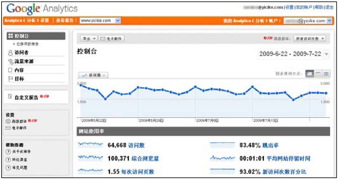Click the 新访问次数百分比 metric link
This screenshot has width=338, height=179.
[285, 172]
